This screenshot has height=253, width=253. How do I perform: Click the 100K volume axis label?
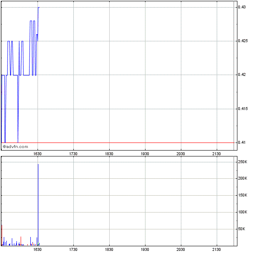242,212
